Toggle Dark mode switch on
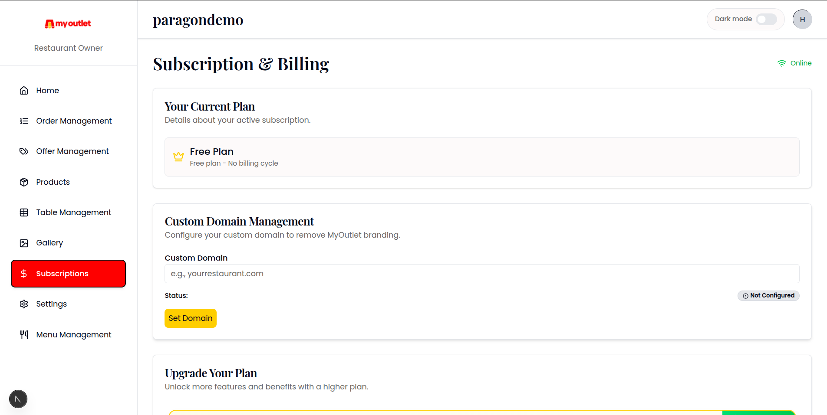 pyautogui.click(x=766, y=20)
